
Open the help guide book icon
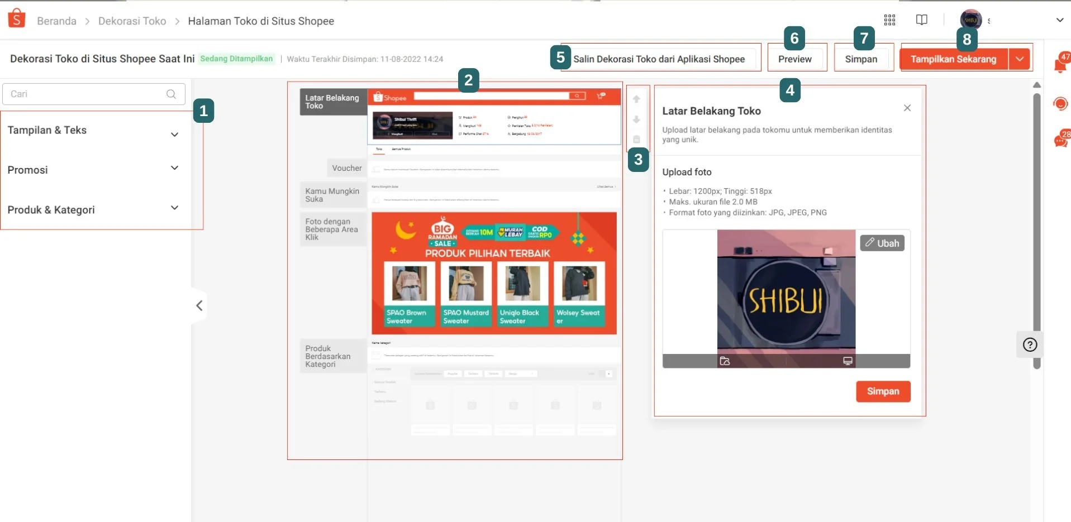click(x=921, y=20)
